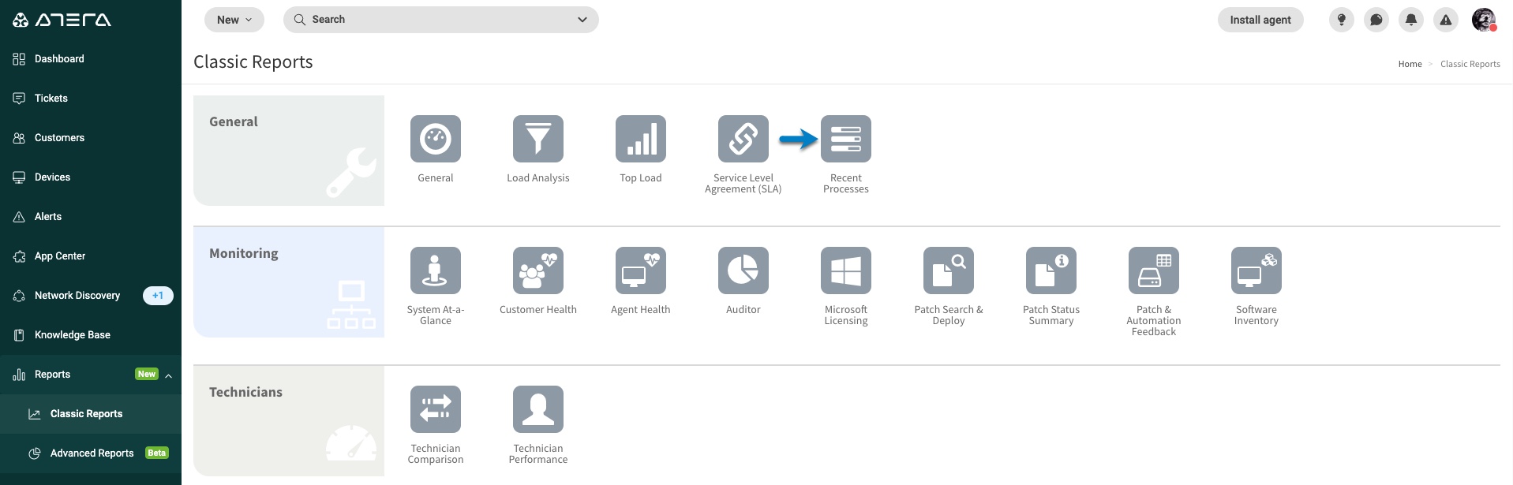This screenshot has width=1513, height=485.
Task: Go to Advanced Reports in sidebar
Action: point(91,453)
